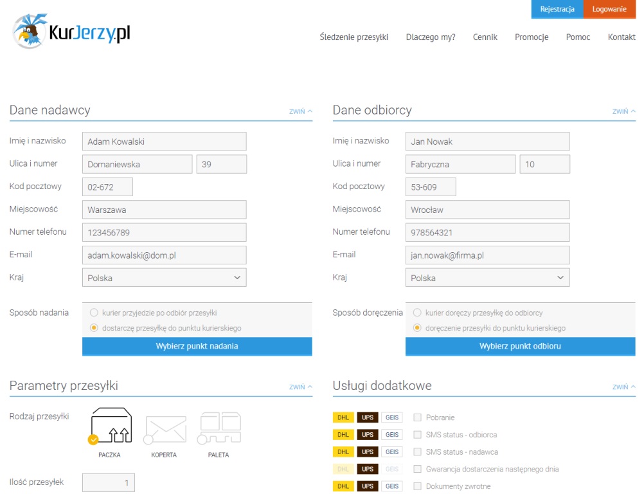Select 'kurier przyjedzie po odbiór przesyłki' radio option
The image size is (644, 494).
point(94,313)
